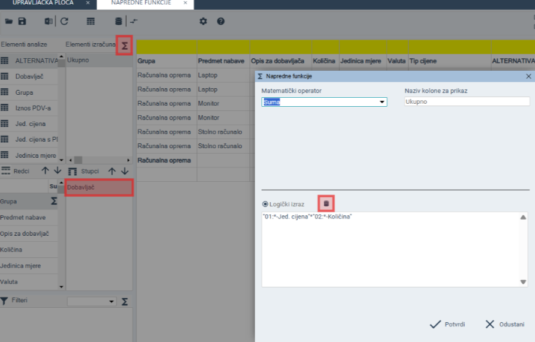Click the refresh icon in toolbar
The height and width of the screenshot is (342, 535).
64,22
